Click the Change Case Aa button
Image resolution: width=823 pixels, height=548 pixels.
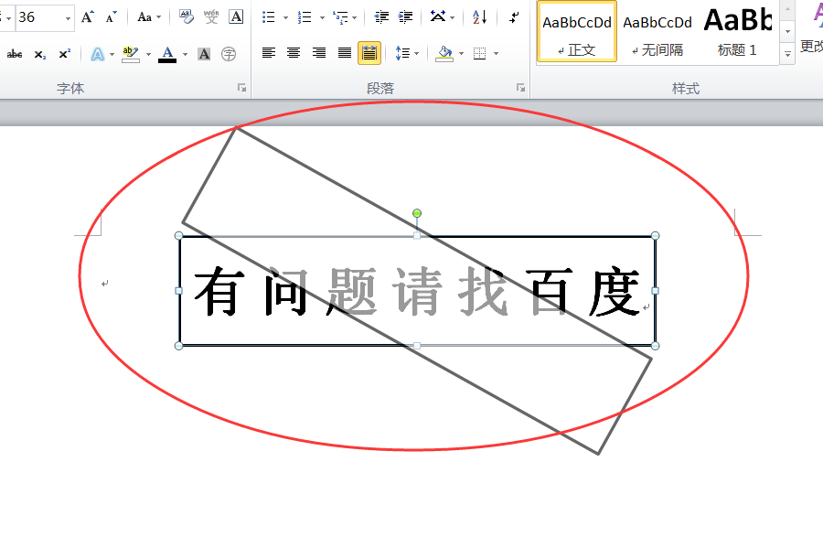tap(144, 16)
